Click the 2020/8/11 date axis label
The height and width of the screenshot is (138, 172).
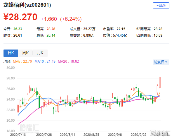point(67,134)
